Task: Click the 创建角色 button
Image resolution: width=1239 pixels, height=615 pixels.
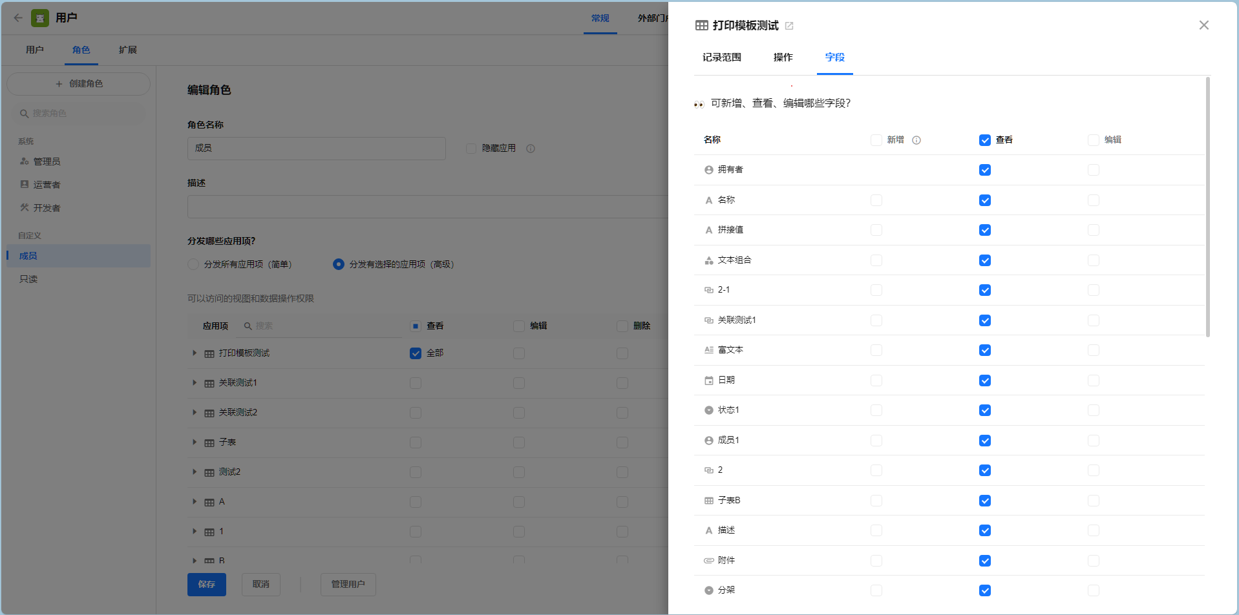Action: [78, 84]
